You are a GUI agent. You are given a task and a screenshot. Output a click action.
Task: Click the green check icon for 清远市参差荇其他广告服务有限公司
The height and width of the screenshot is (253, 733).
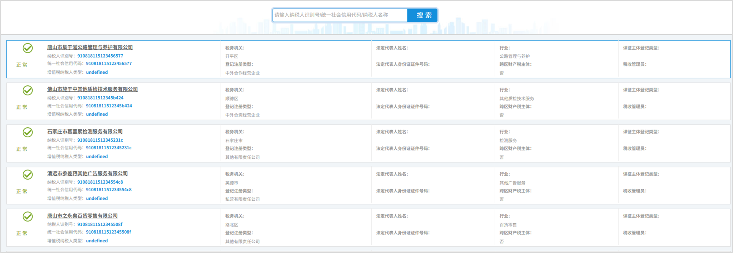click(x=28, y=175)
